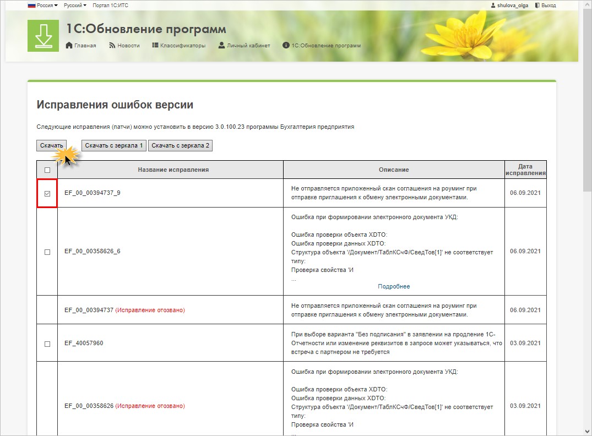The image size is (592, 436).
Task: Uncheck the EF_00_00394737_9 checkbox
Action: (x=47, y=194)
